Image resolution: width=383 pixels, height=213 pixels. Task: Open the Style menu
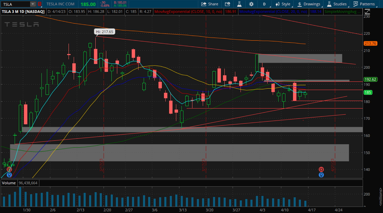(x=283, y=4)
